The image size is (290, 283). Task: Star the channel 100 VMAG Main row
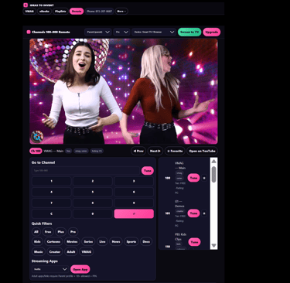[x=204, y=178]
